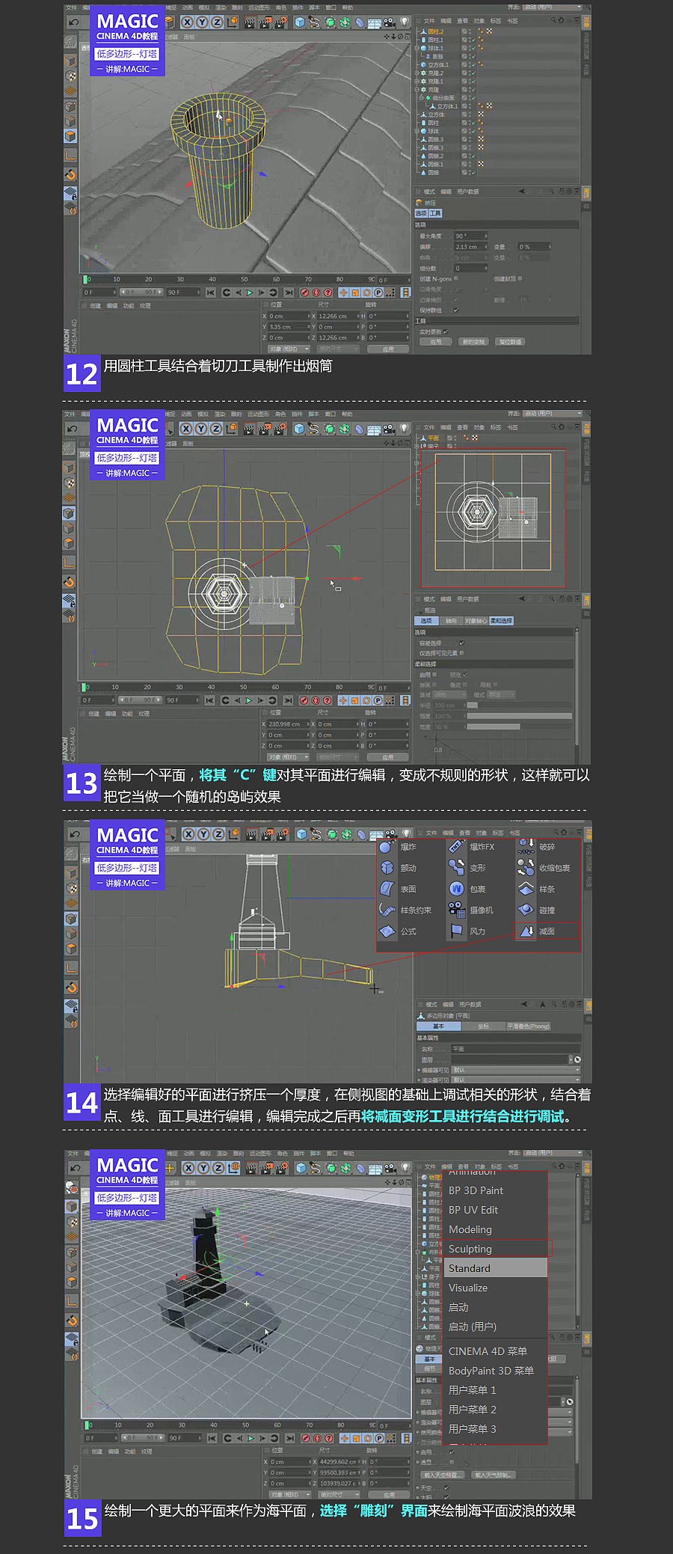Toggle the X axis lock in step 12 toolbar
The width and height of the screenshot is (673, 1554).
(188, 22)
